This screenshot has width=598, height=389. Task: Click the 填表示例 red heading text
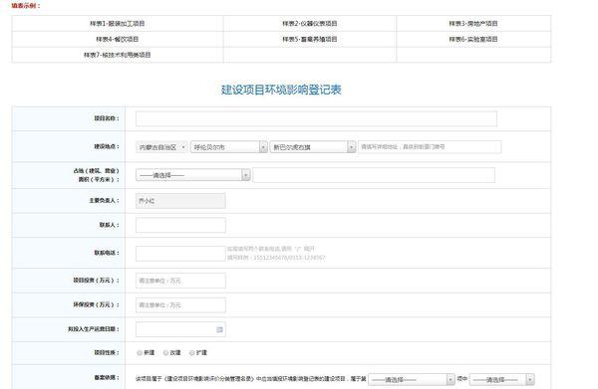26,6
